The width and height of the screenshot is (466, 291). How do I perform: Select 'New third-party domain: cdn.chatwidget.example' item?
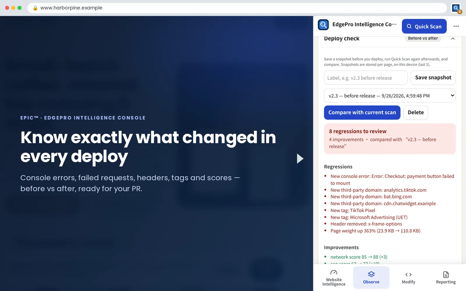tap(383, 203)
